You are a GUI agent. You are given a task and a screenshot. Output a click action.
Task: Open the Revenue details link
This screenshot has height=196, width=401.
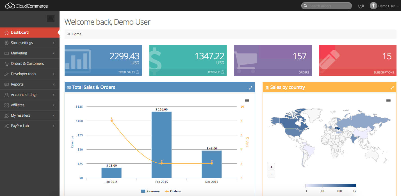tap(216, 72)
